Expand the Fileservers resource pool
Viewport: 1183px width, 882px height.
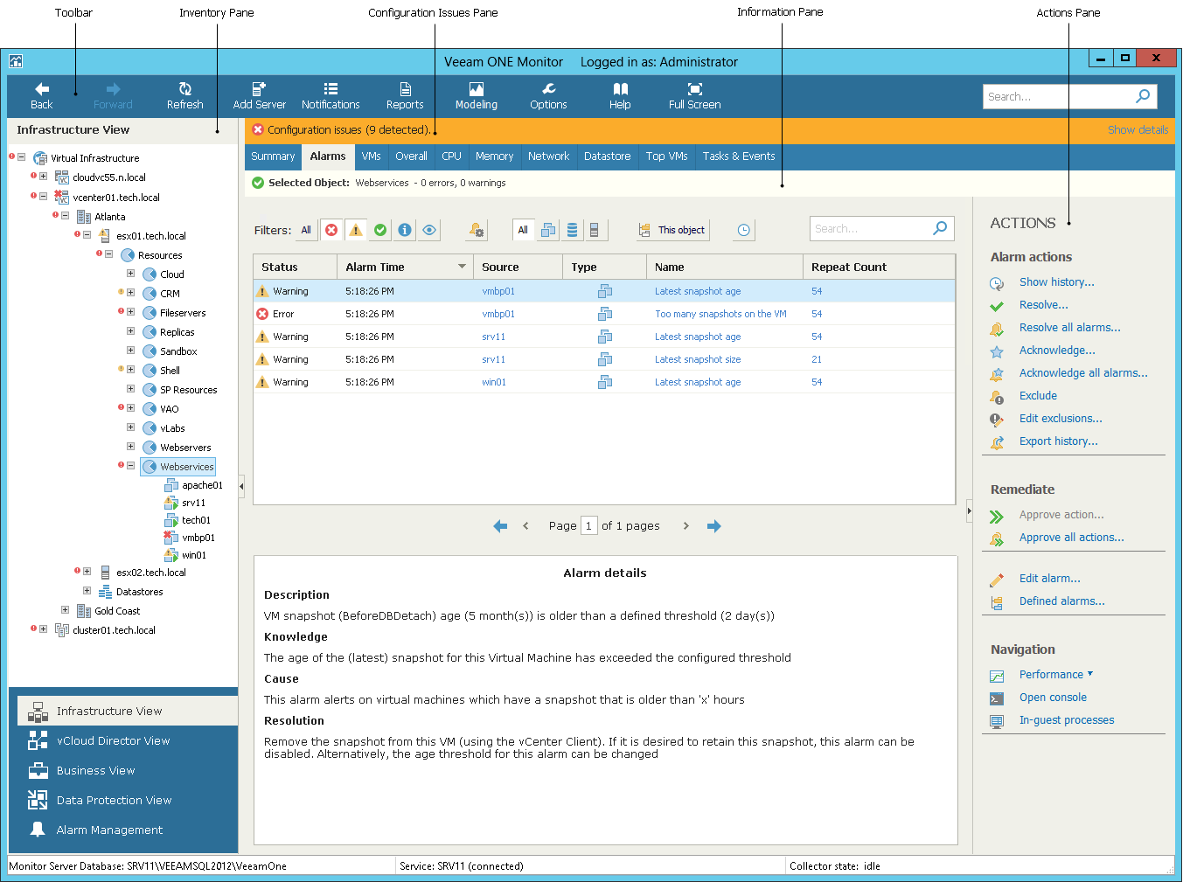tap(130, 312)
